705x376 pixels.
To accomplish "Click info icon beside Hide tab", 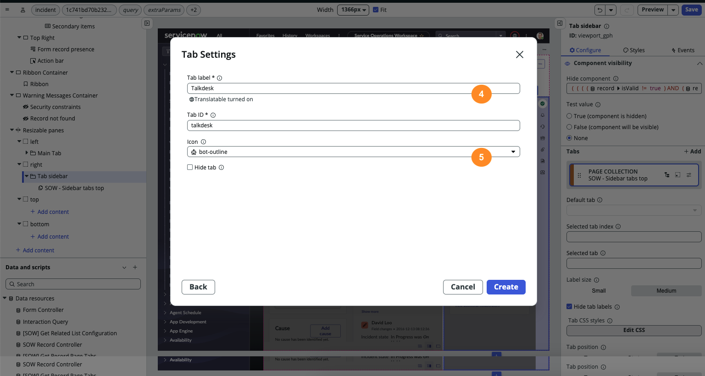I will (221, 168).
